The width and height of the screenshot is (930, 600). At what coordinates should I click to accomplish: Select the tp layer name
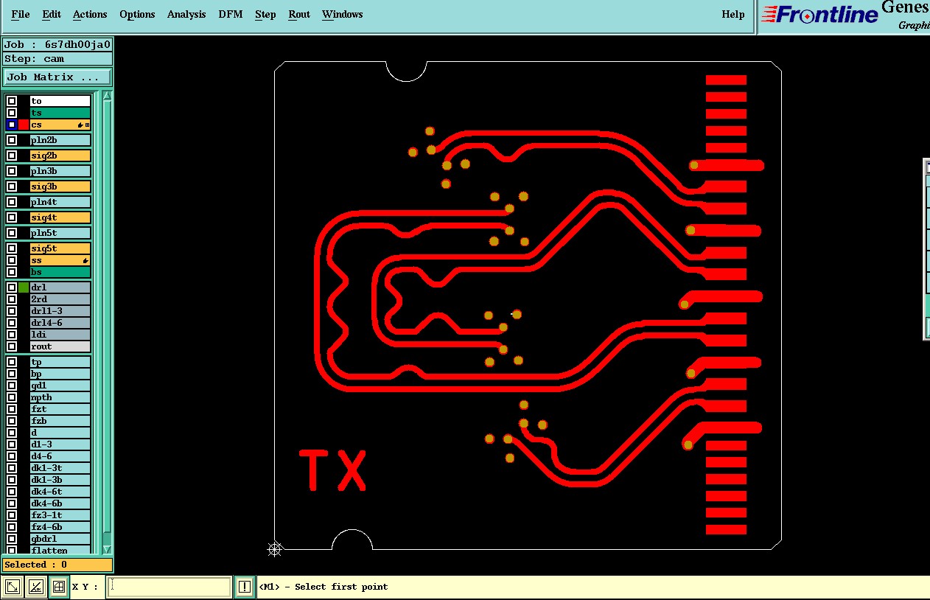[60, 362]
